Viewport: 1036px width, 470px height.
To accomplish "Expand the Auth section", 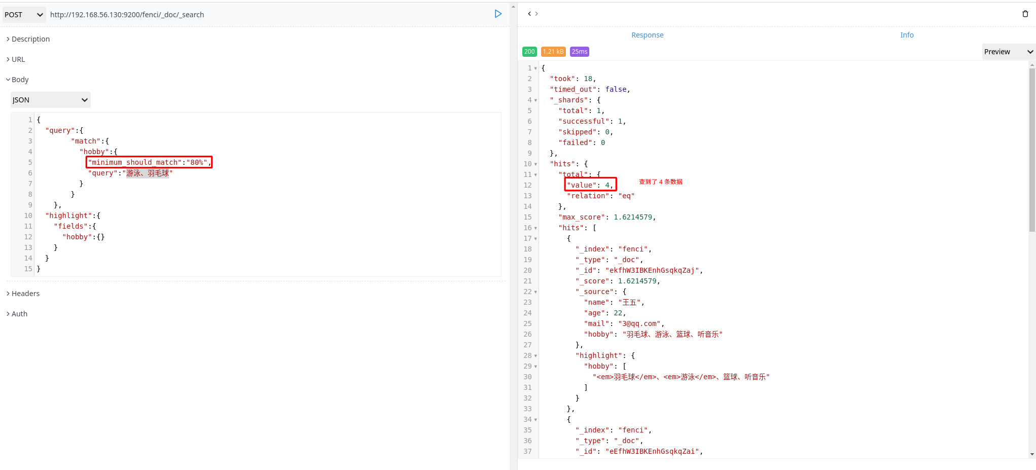I will [x=19, y=313].
